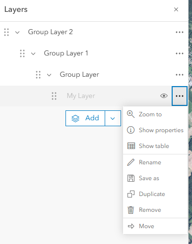Close the Layers panel
Viewport: 192px width, 244px height.
pyautogui.click(x=176, y=9)
